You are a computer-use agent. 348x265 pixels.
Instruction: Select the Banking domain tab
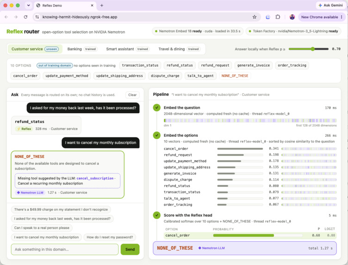point(81,49)
